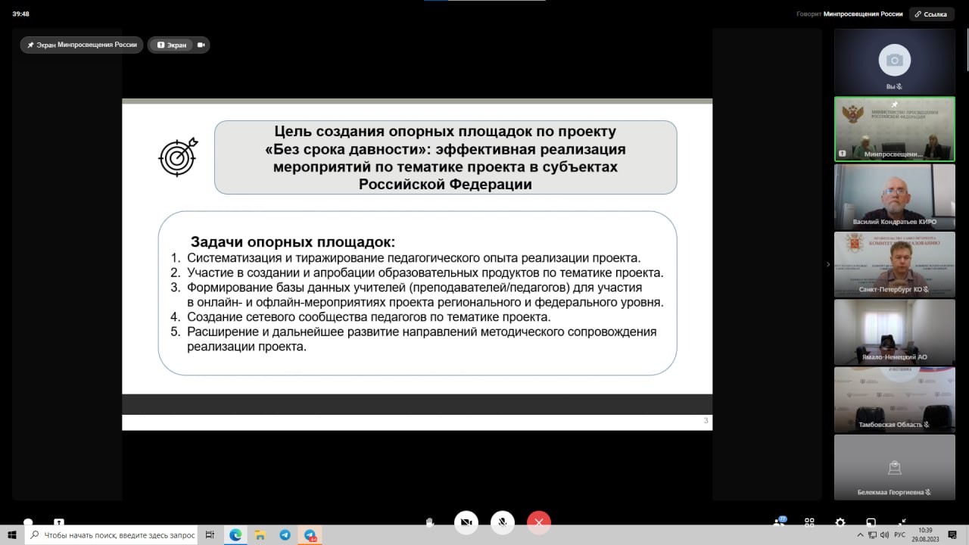Image resolution: width=969 pixels, height=545 pixels.
Task: Open File Explorer from taskbar
Action: [x=260, y=534]
